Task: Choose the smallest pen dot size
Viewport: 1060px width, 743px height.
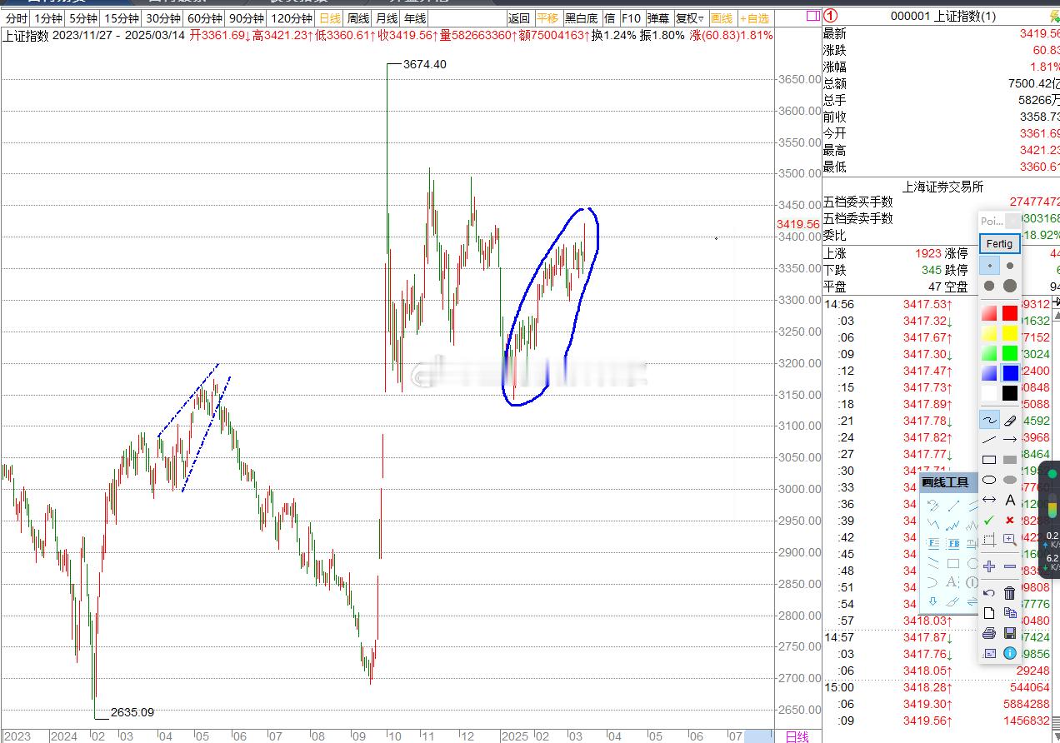Action: (x=989, y=267)
